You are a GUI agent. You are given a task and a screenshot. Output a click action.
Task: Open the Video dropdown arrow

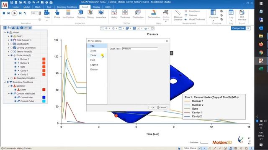pos(47,21)
